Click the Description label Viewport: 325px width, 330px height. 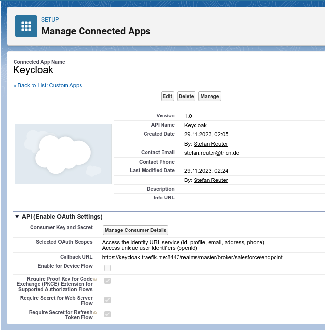pos(161,189)
